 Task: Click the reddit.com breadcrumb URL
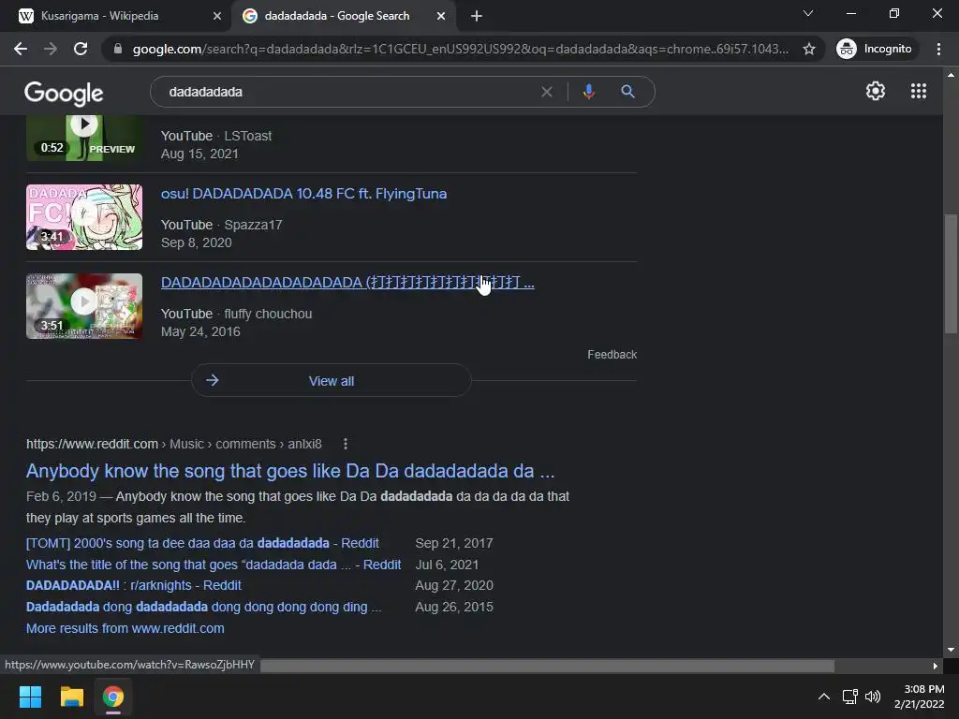tap(173, 444)
